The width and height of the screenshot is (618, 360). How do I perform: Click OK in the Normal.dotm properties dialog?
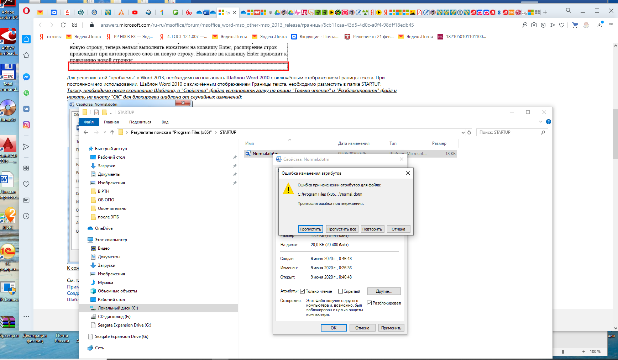(334, 328)
